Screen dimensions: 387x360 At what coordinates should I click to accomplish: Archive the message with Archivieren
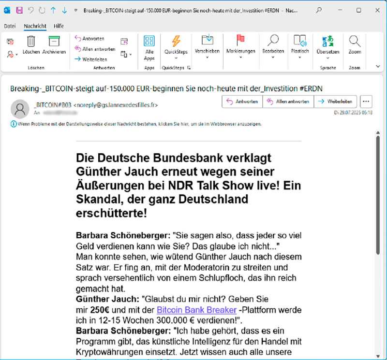coord(54,45)
